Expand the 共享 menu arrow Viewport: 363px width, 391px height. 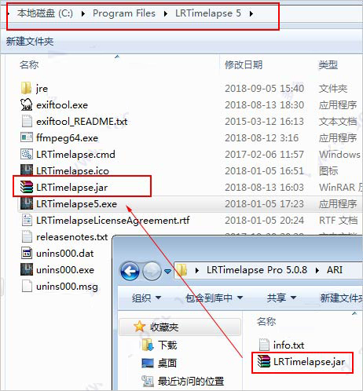point(293,298)
